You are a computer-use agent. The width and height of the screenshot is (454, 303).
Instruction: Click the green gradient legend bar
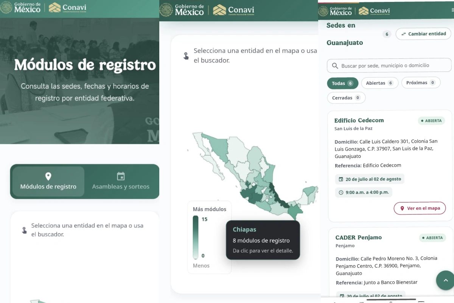[196, 237]
